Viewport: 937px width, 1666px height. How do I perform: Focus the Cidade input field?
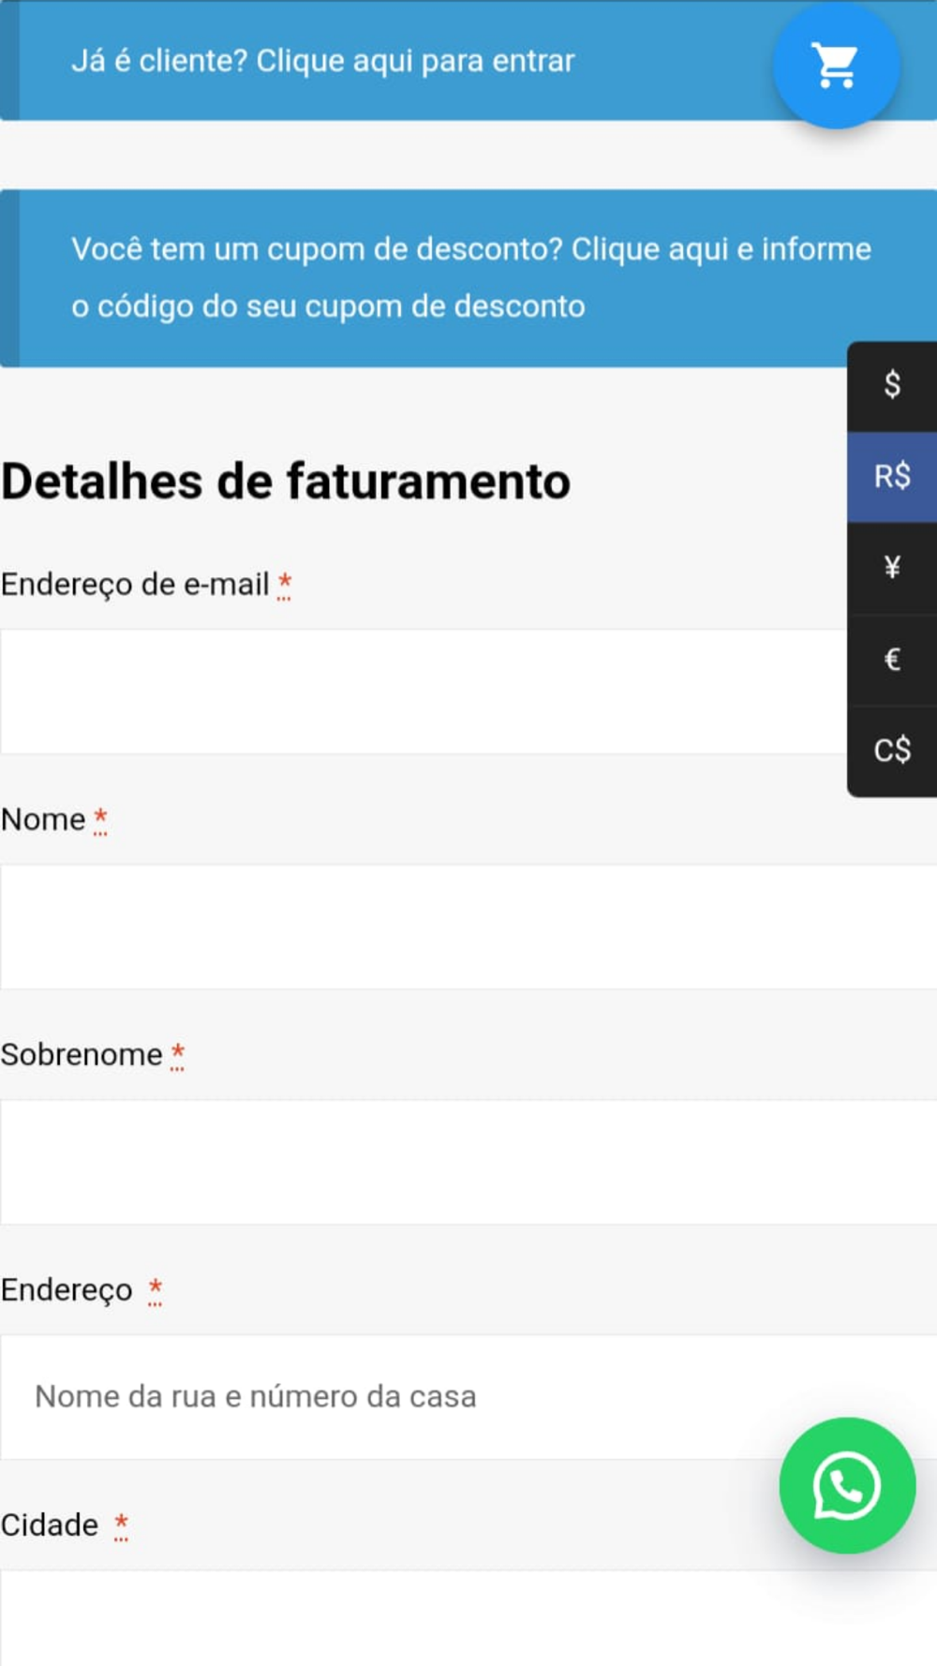tap(468, 1619)
